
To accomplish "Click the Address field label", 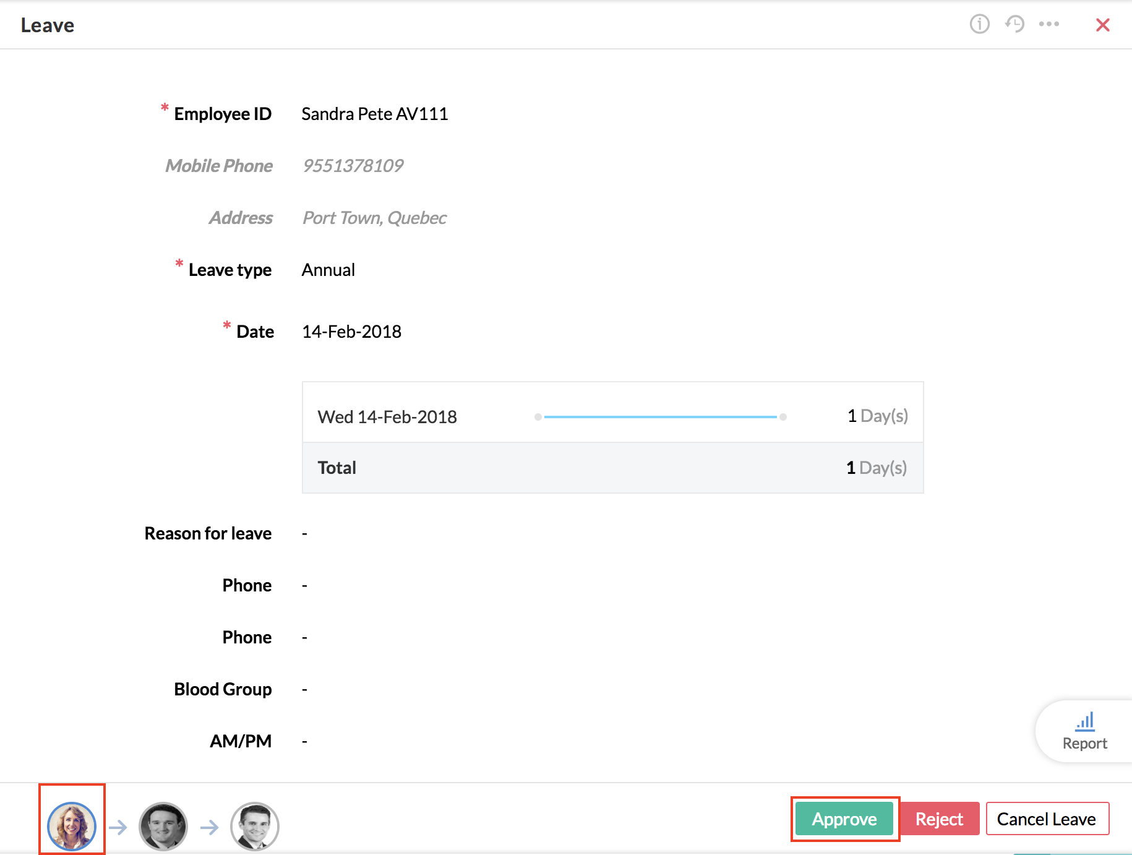I will tap(241, 218).
